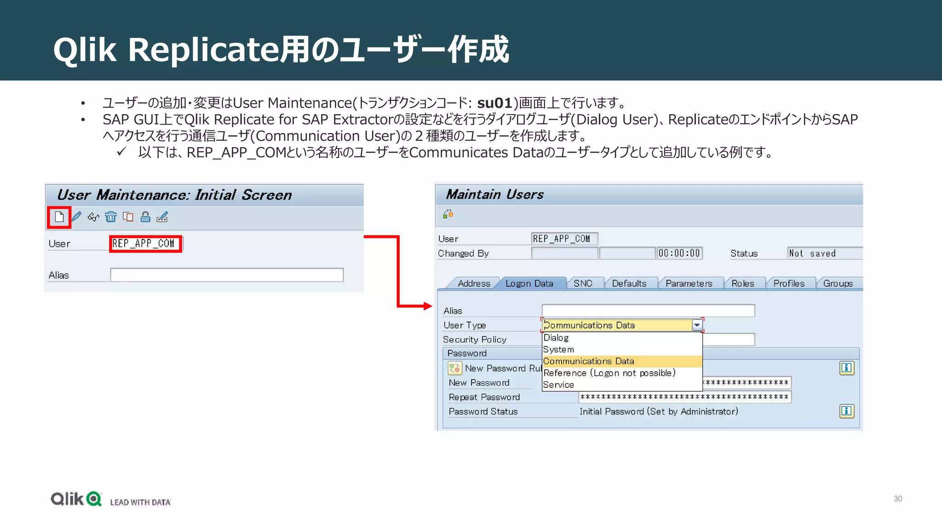This screenshot has height=530, width=942.
Task: Click the User field on Initial Screen
Action: 146,244
